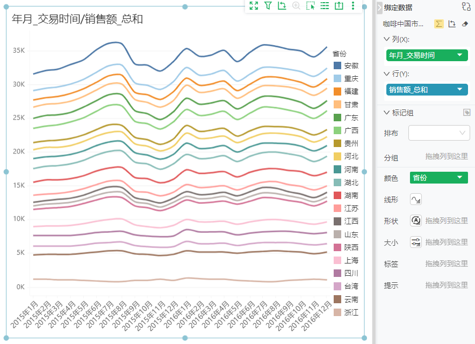Screen dimensions: 475x344
Task: Click the swap rows and columns icon in data panel
Action: (452, 24)
